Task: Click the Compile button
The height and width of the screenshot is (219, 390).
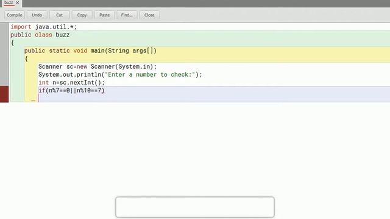Action: point(15,15)
